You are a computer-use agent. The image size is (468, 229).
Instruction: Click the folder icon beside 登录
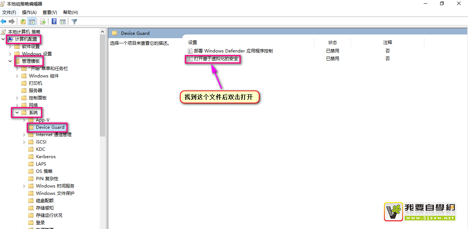pyautogui.click(x=31, y=223)
